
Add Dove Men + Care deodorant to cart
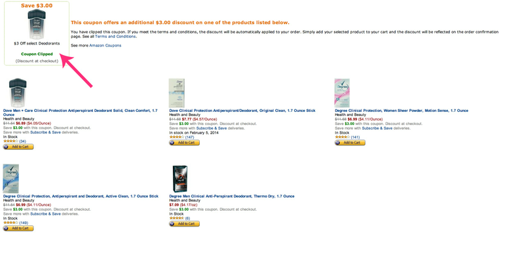pos(18,147)
